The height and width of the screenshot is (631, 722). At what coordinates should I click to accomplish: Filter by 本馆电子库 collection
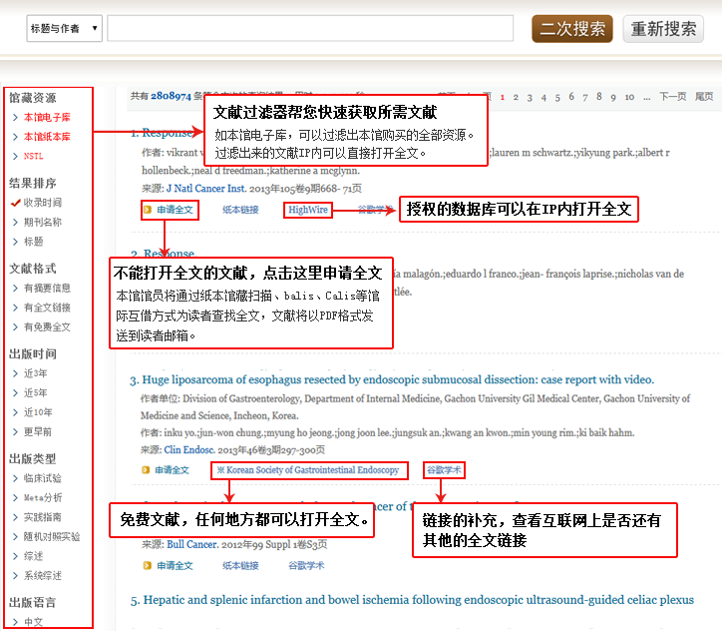tap(46, 117)
